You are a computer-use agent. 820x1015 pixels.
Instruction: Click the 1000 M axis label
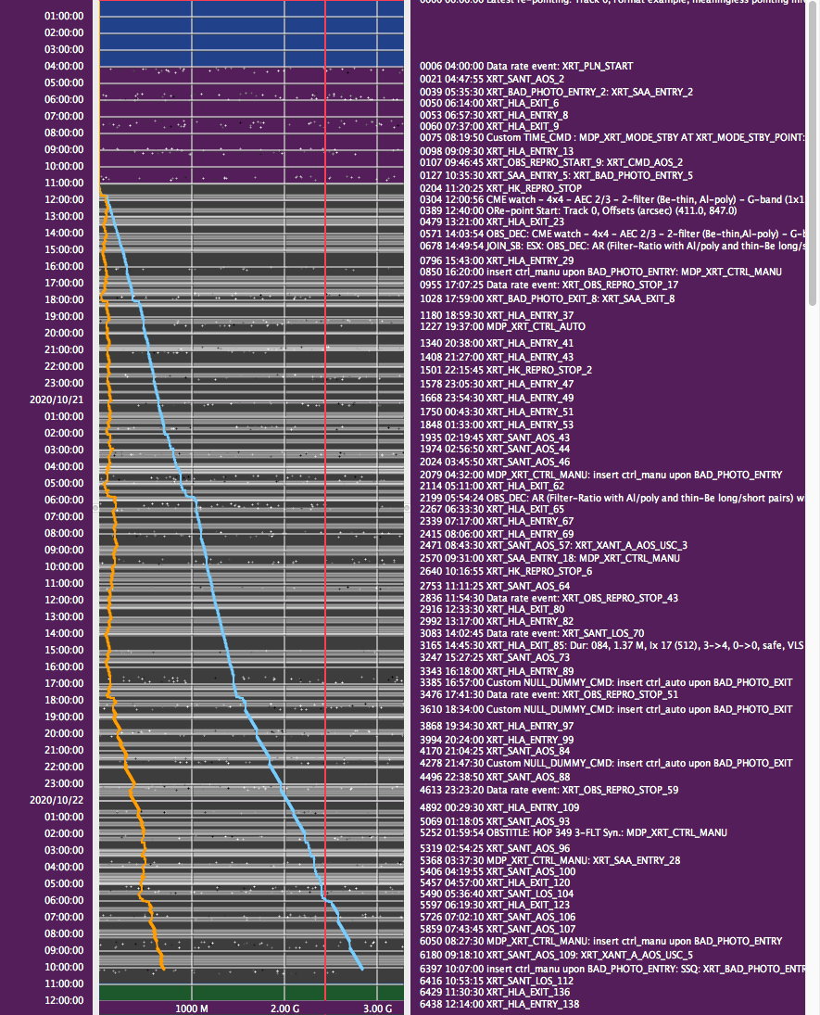click(192, 1009)
